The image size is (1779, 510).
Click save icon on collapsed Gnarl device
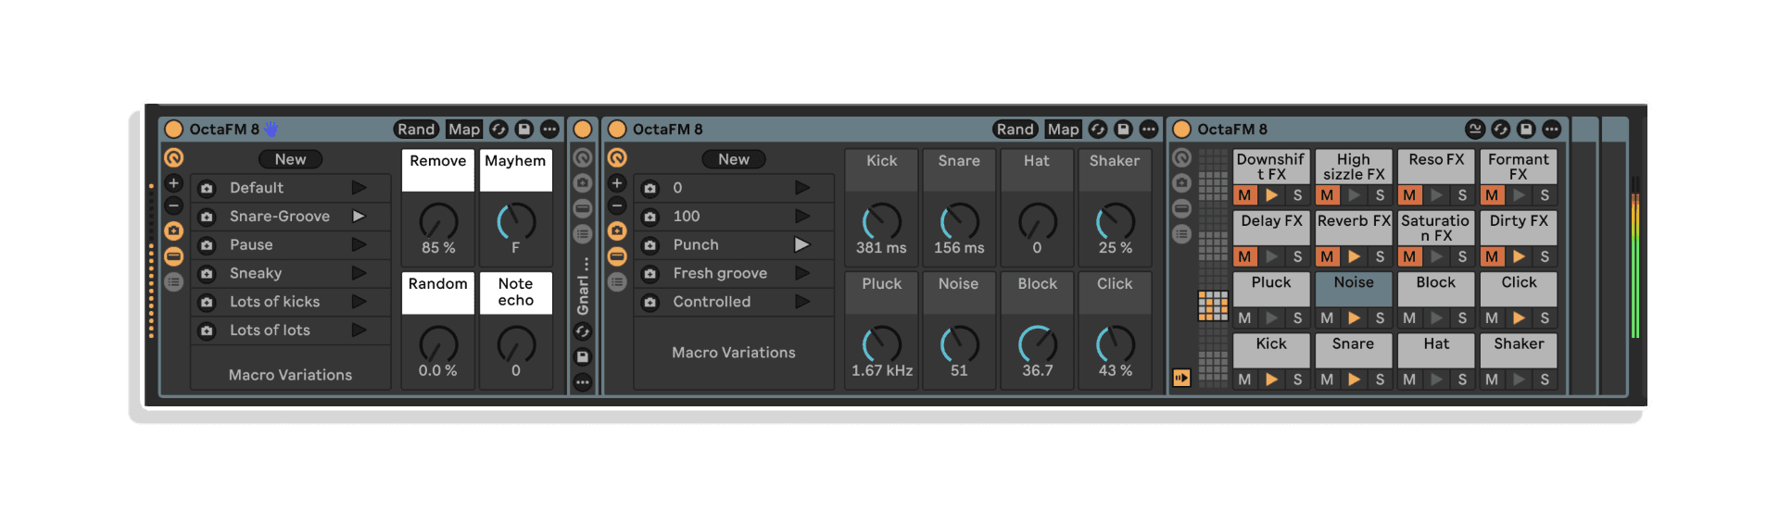click(583, 356)
